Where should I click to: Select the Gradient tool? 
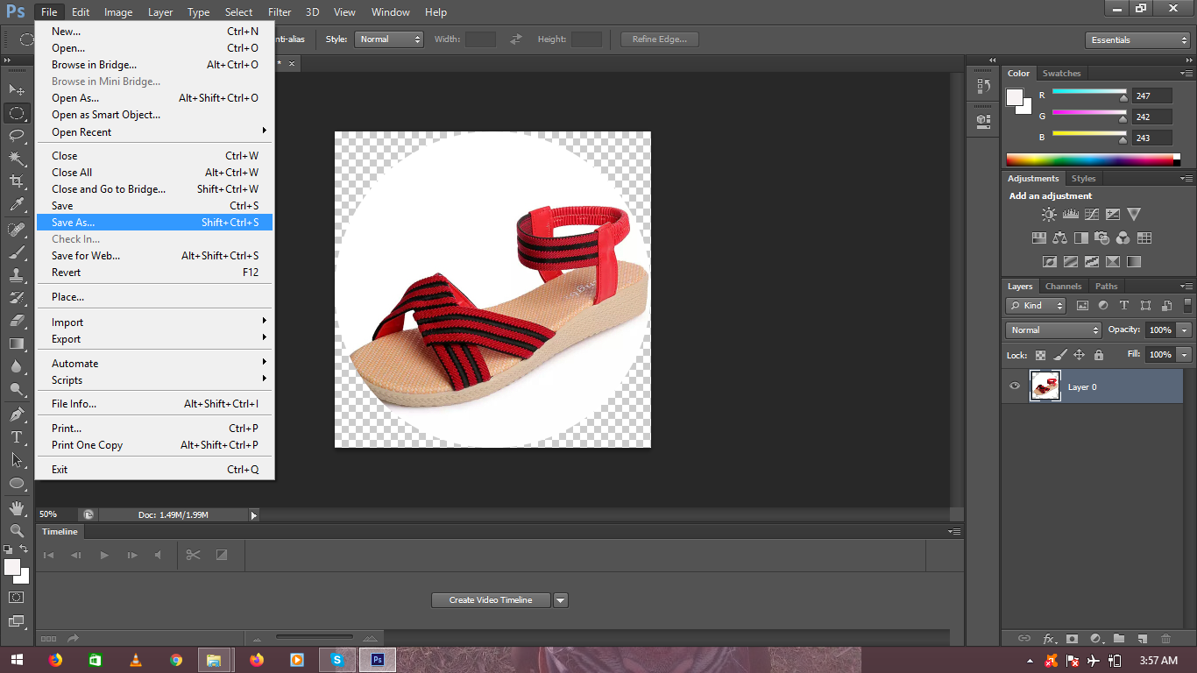pyautogui.click(x=17, y=344)
